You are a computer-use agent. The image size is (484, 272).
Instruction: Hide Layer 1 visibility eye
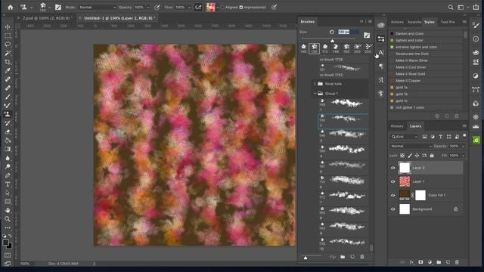(393, 181)
